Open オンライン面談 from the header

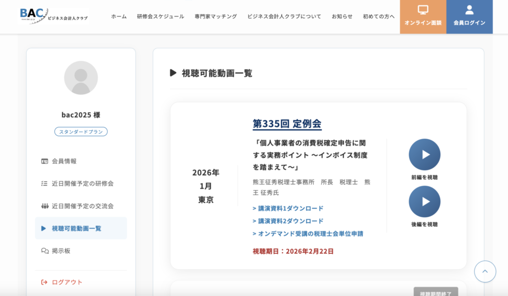pyautogui.click(x=423, y=16)
